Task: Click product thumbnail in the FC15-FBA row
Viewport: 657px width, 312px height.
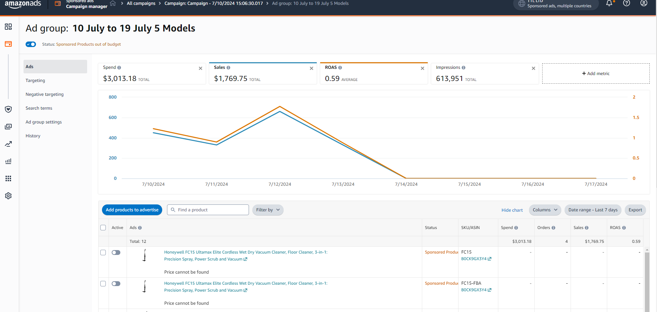Action: click(145, 286)
